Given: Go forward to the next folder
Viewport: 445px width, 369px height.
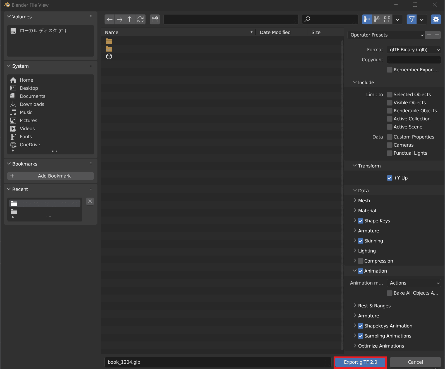Looking at the screenshot, I should tap(119, 20).
